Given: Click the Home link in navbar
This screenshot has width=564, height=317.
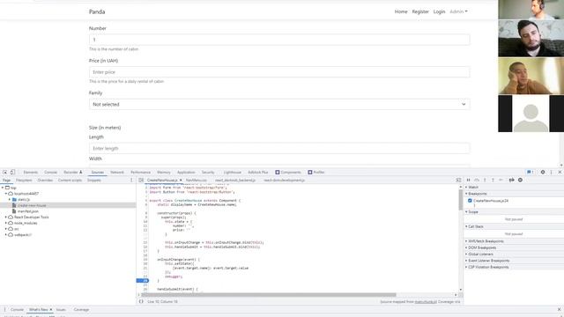Looking at the screenshot, I should point(401,11).
